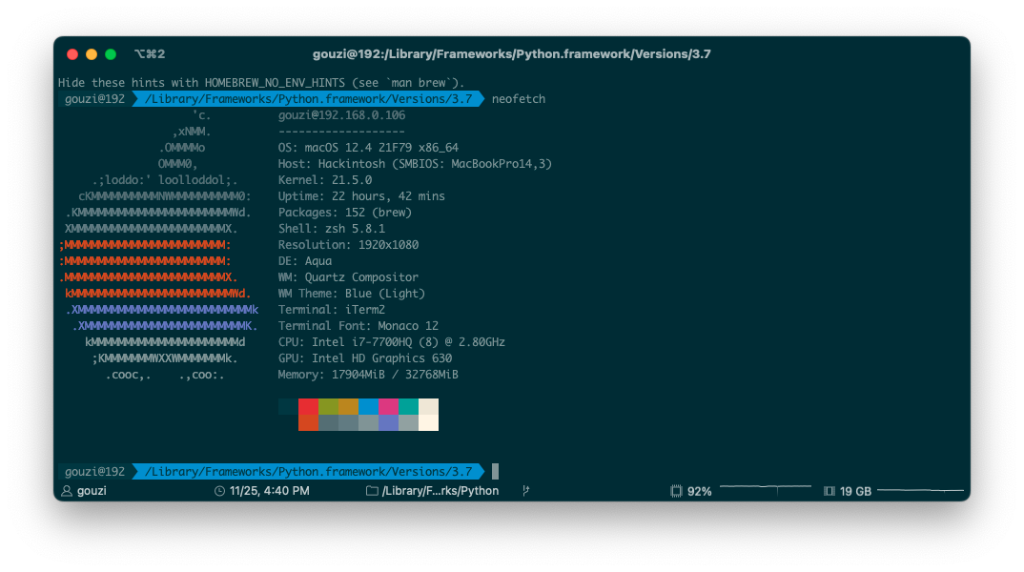
Task: Click the CPU chip icon beside 92%
Action: point(676,491)
